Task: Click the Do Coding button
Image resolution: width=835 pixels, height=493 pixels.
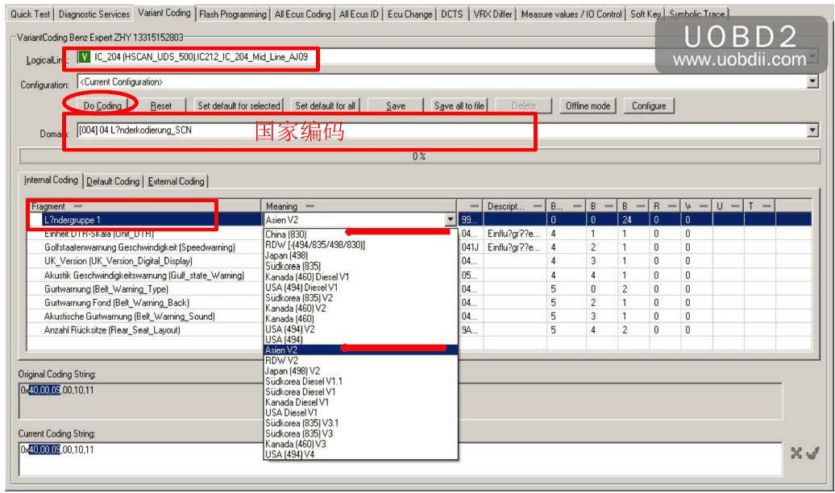Action: click(x=102, y=106)
